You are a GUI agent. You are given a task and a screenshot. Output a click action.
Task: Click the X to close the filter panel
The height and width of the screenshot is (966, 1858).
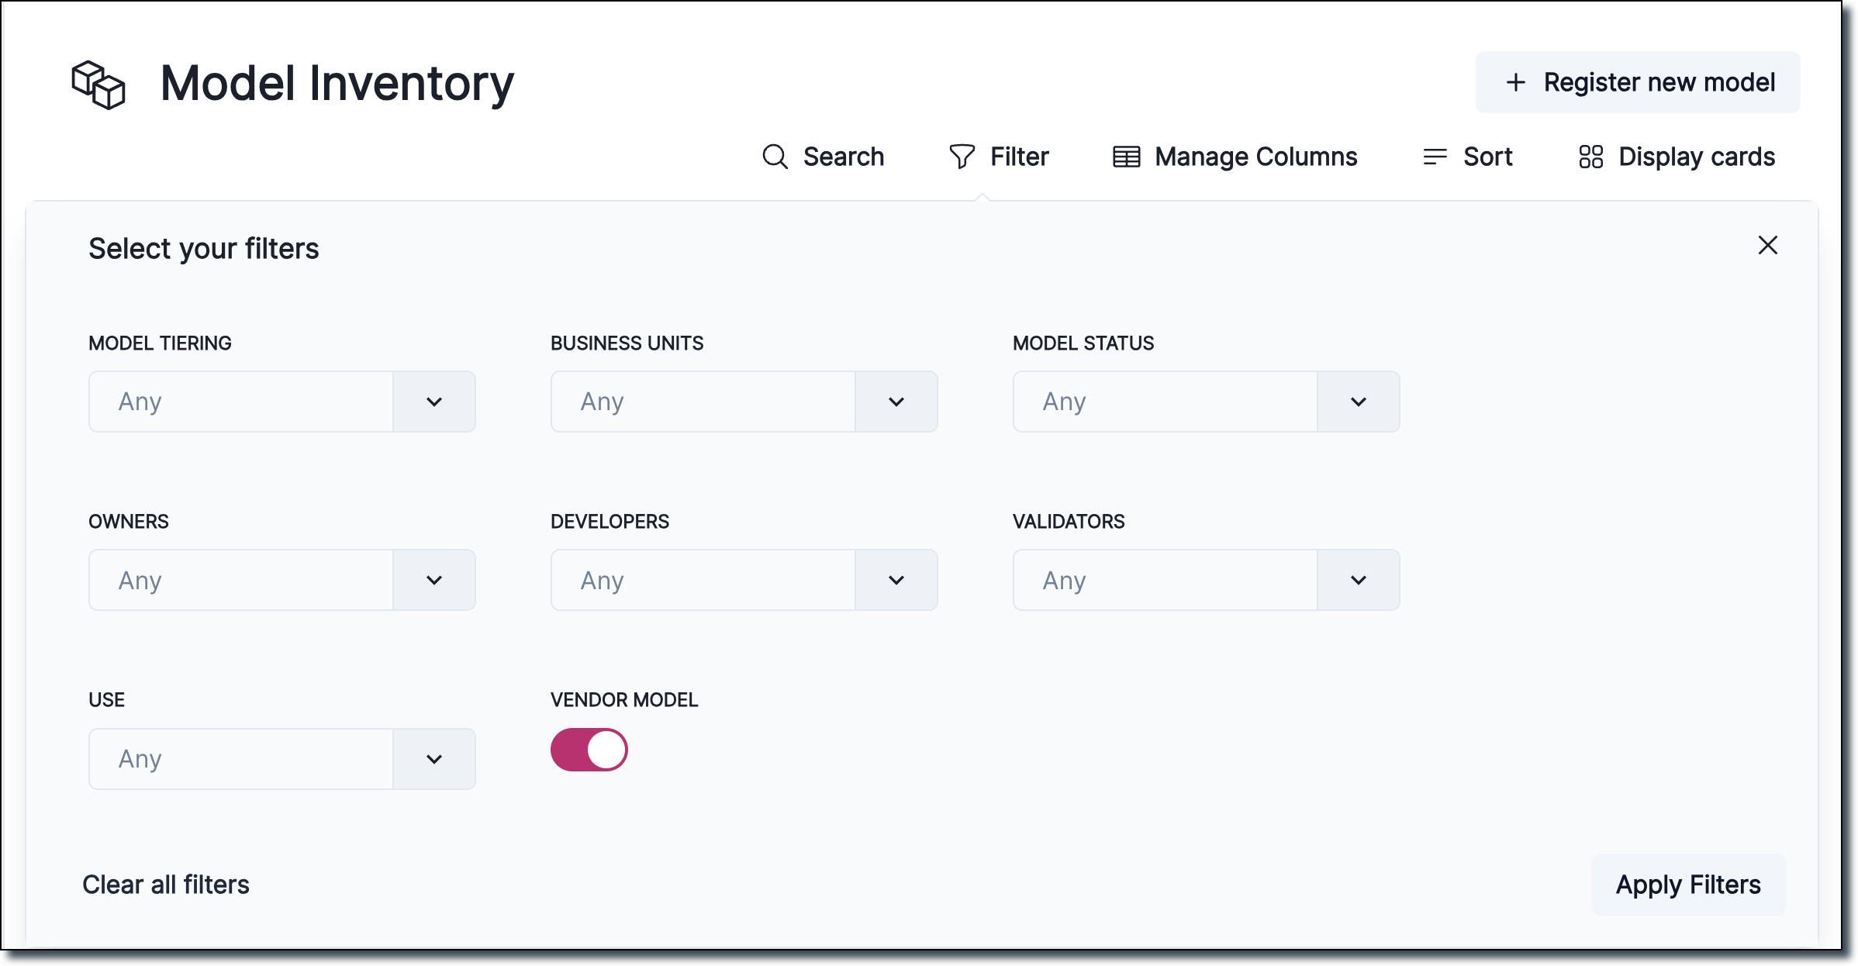click(1767, 245)
